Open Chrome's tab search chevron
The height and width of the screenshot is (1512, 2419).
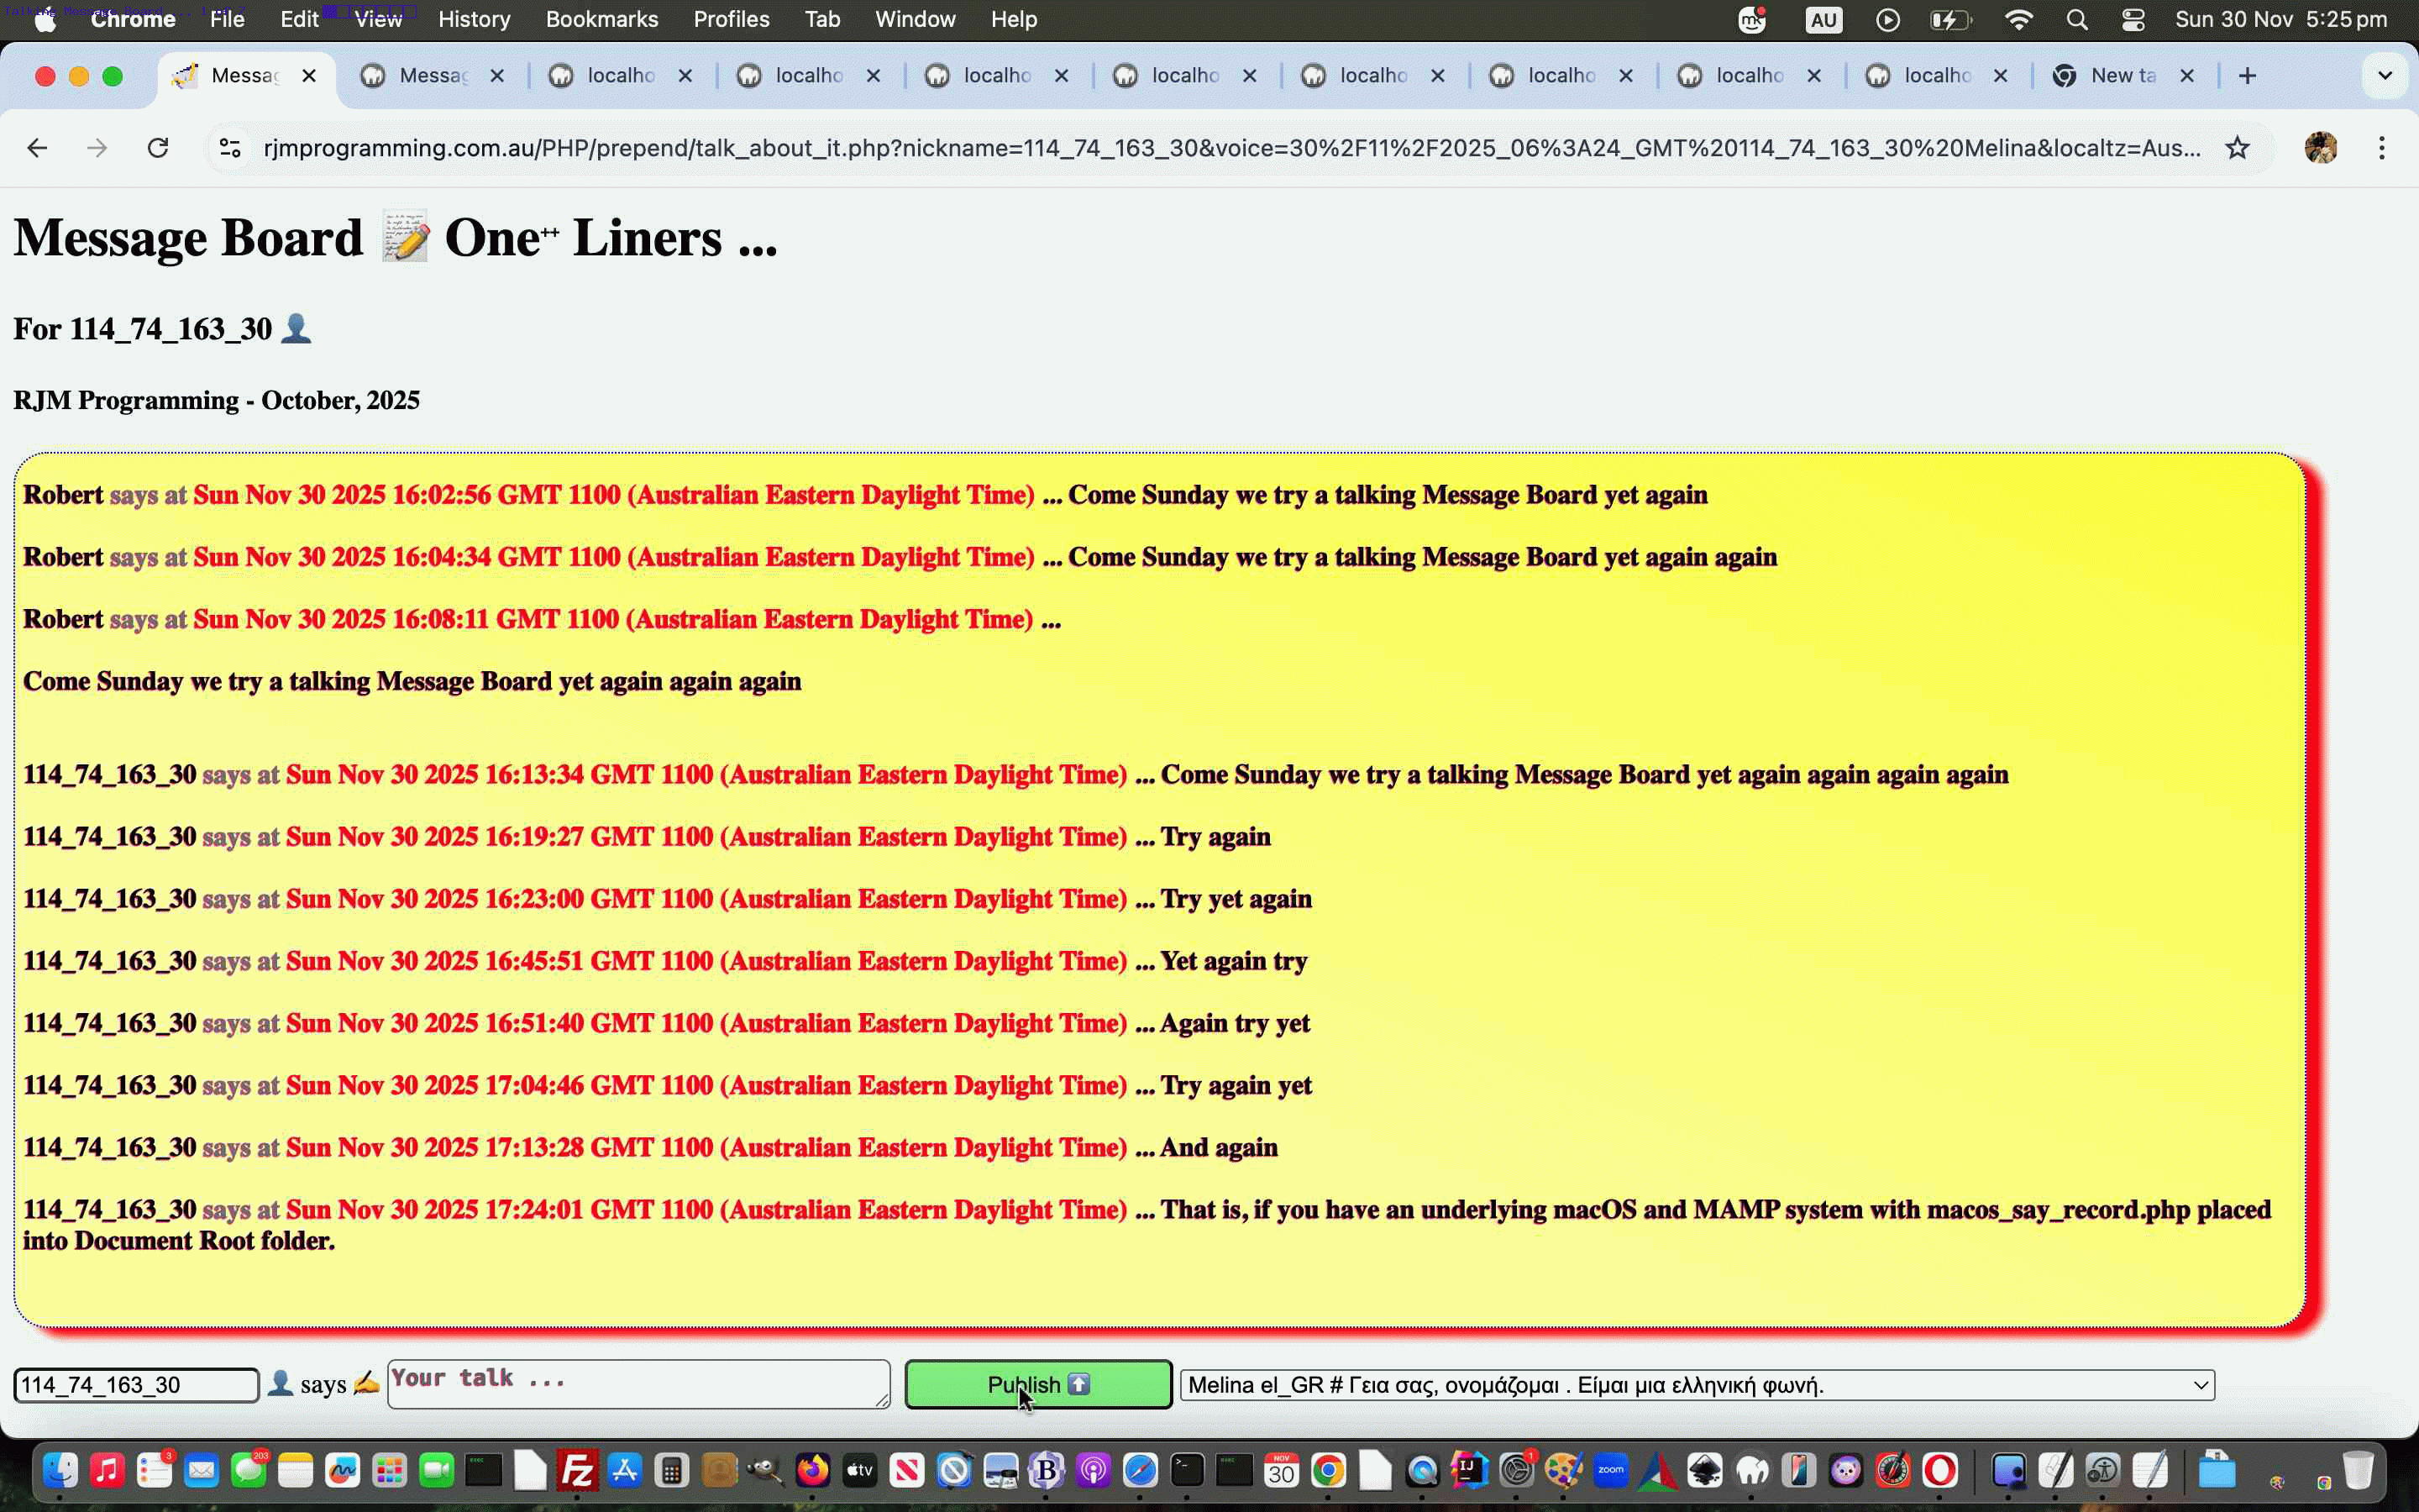click(x=2386, y=75)
